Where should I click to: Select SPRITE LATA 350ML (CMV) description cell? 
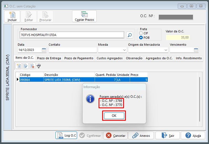[69, 80]
